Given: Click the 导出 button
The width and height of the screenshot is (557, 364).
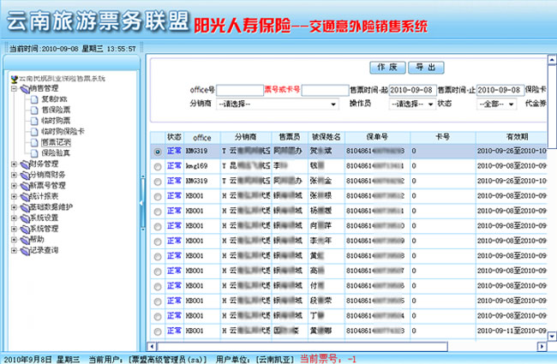Looking at the screenshot, I should 426,68.
